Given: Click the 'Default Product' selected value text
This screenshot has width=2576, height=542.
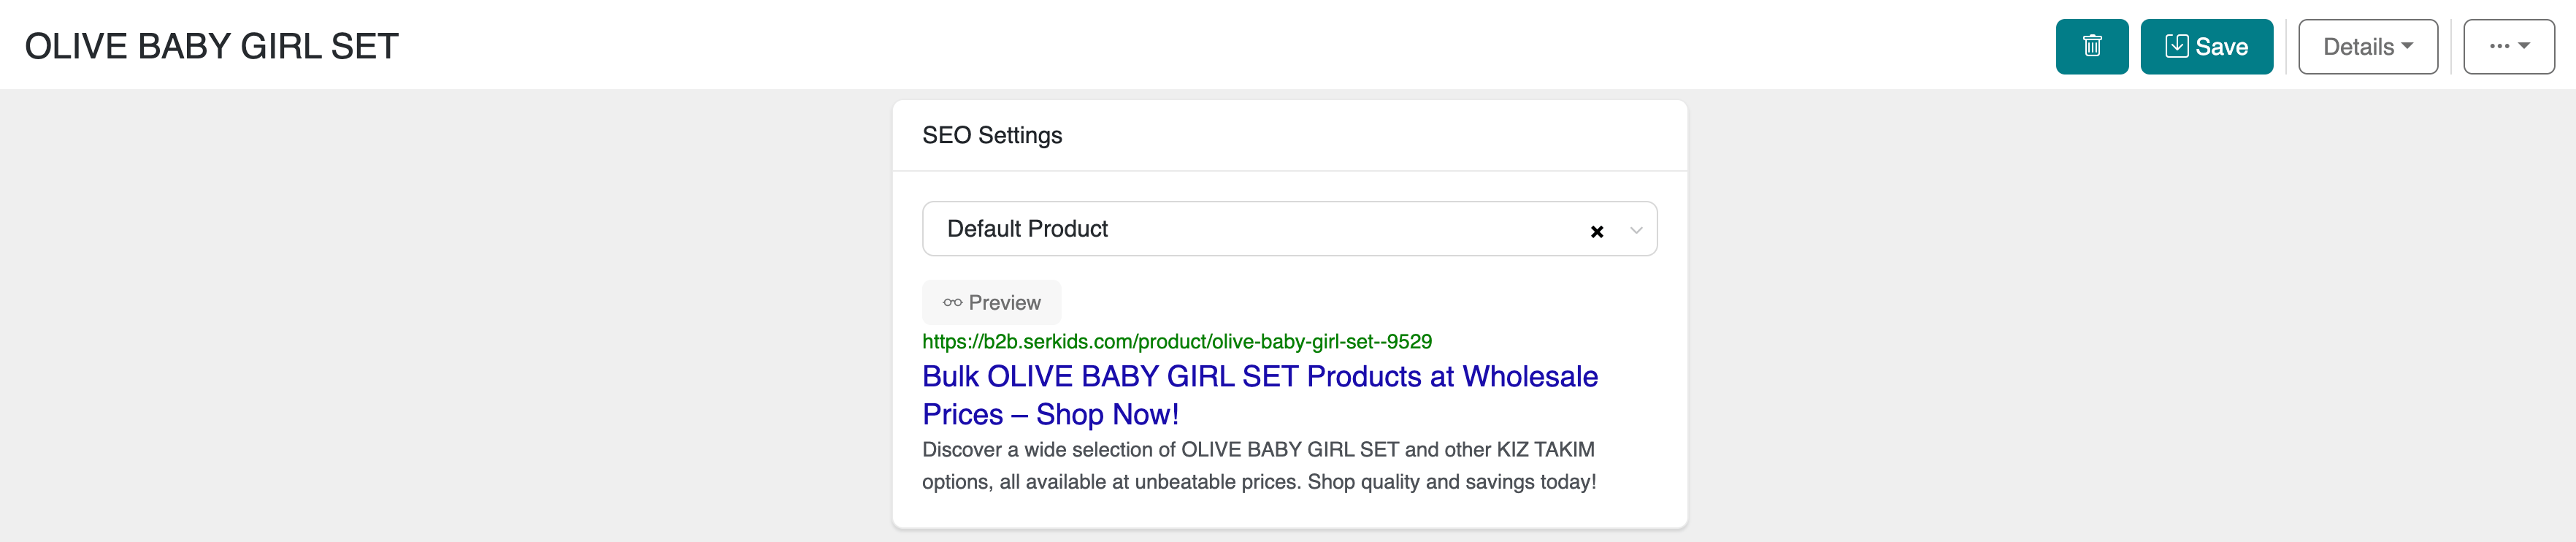Looking at the screenshot, I should [x=1027, y=229].
